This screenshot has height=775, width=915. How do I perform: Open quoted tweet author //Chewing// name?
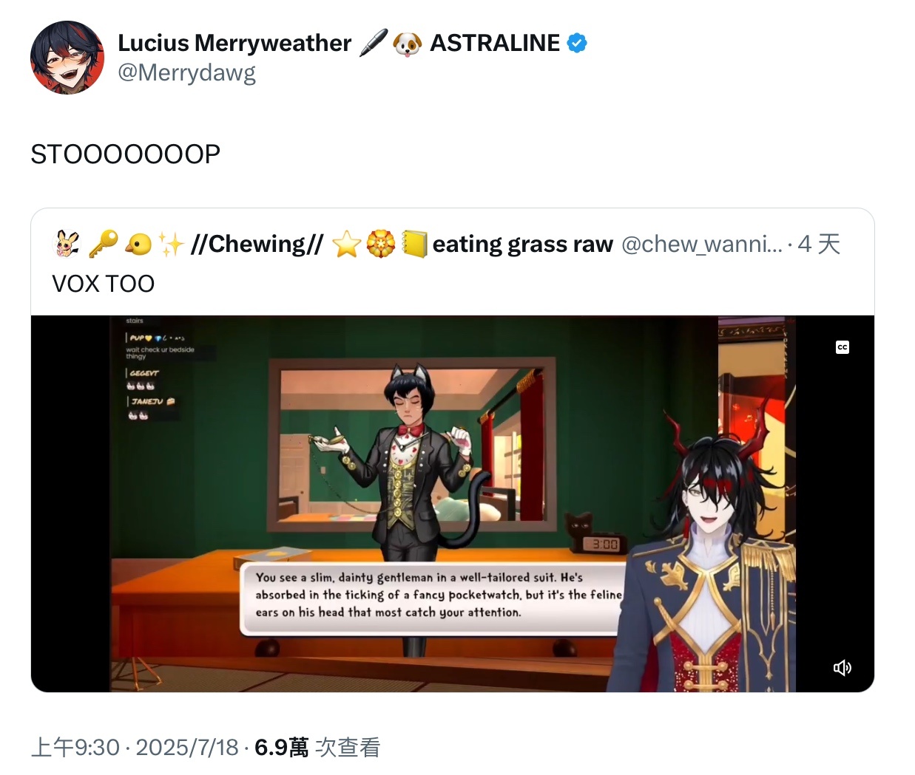[x=257, y=244]
